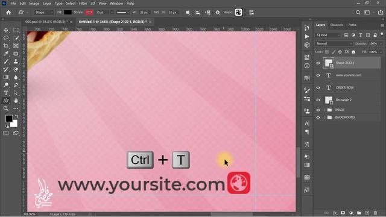386x217 pixels.
Task: Select the Horizontal Type tool
Action: pos(6,93)
